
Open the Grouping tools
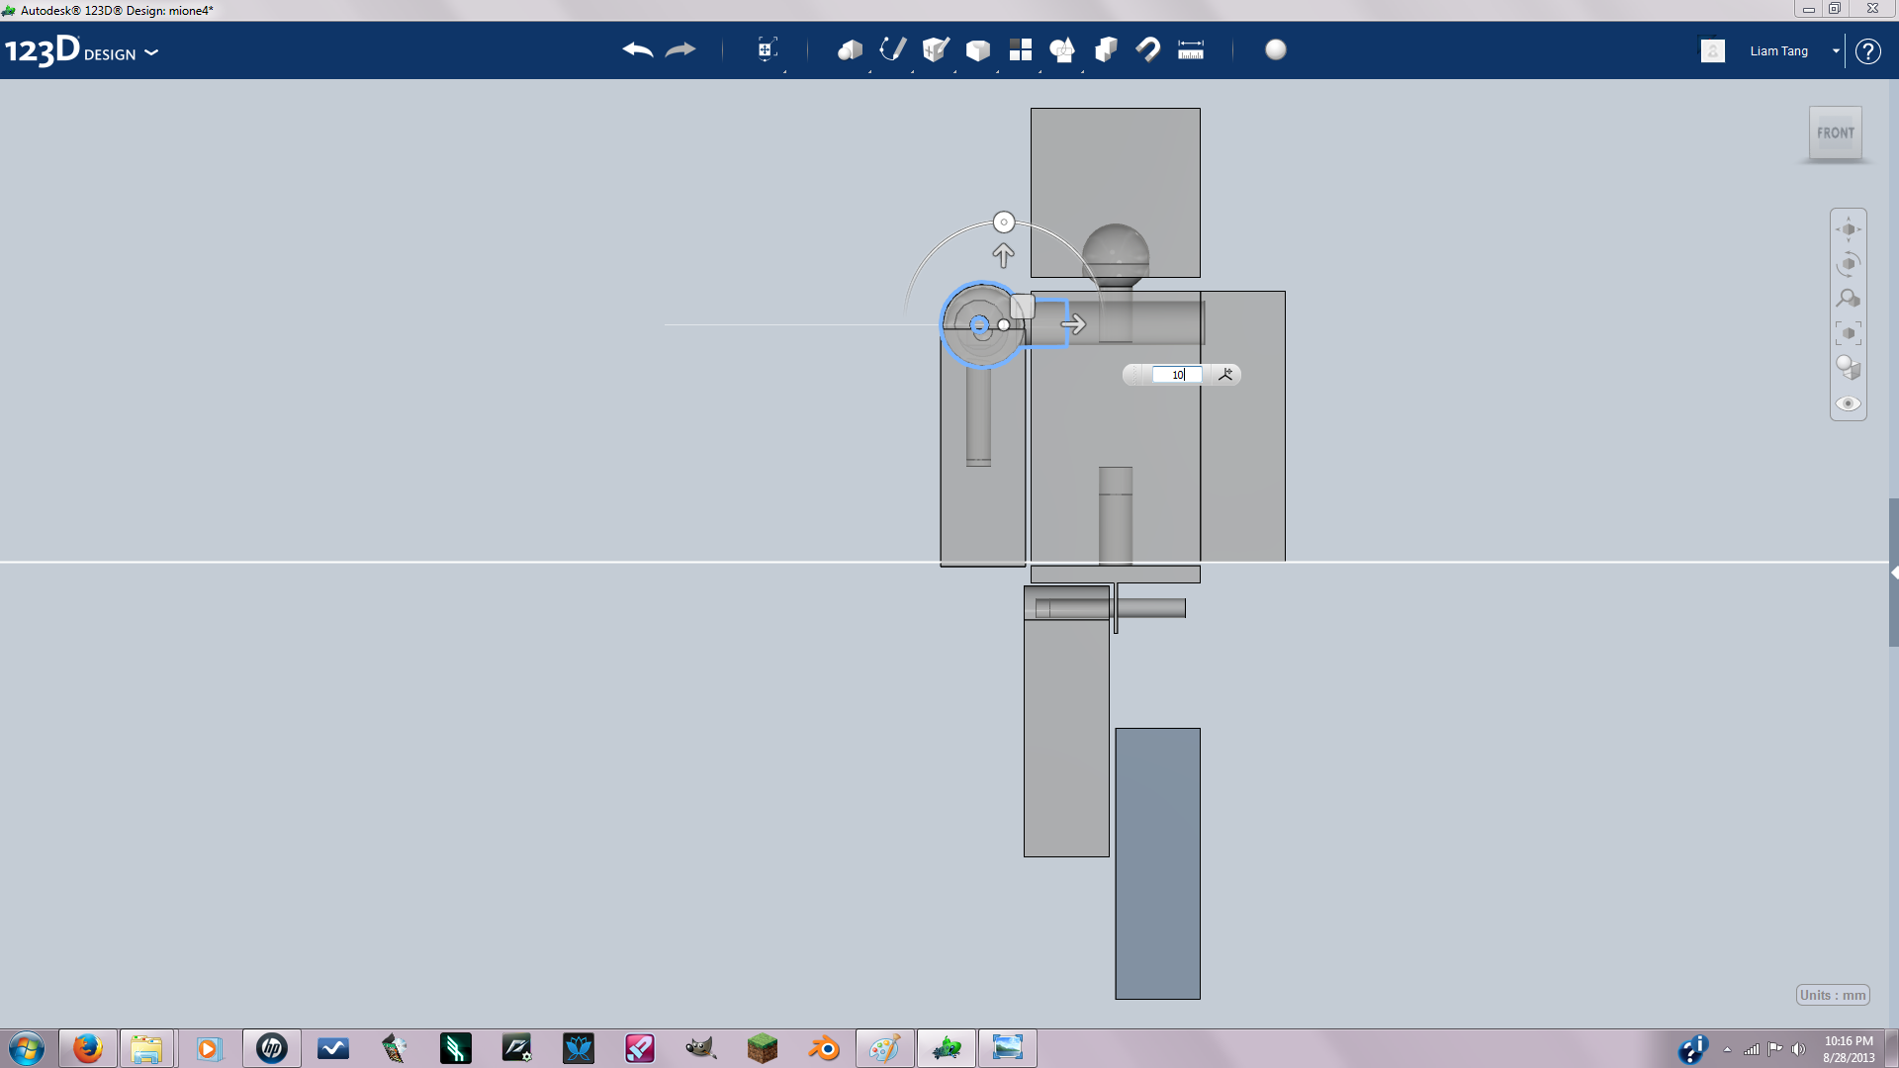pos(1062,49)
